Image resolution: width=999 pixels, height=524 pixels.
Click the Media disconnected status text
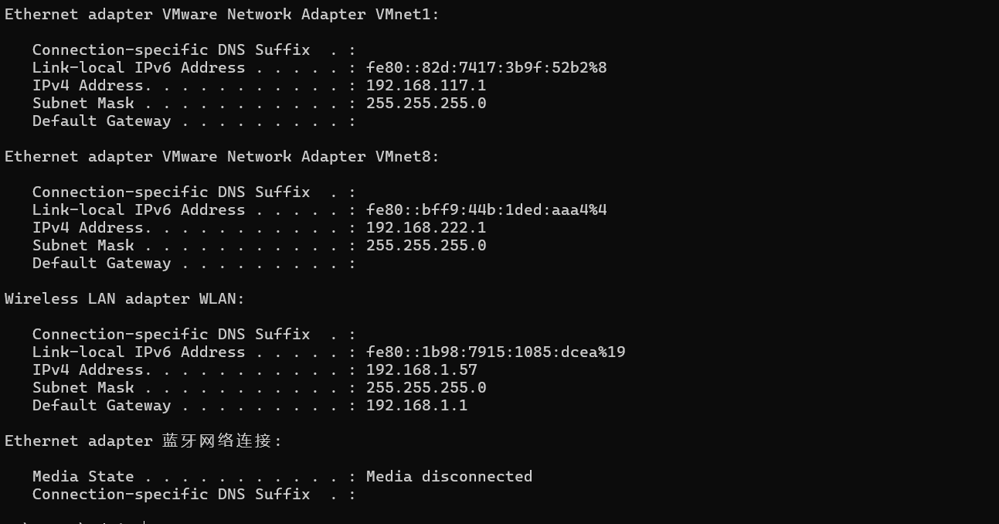click(x=449, y=476)
